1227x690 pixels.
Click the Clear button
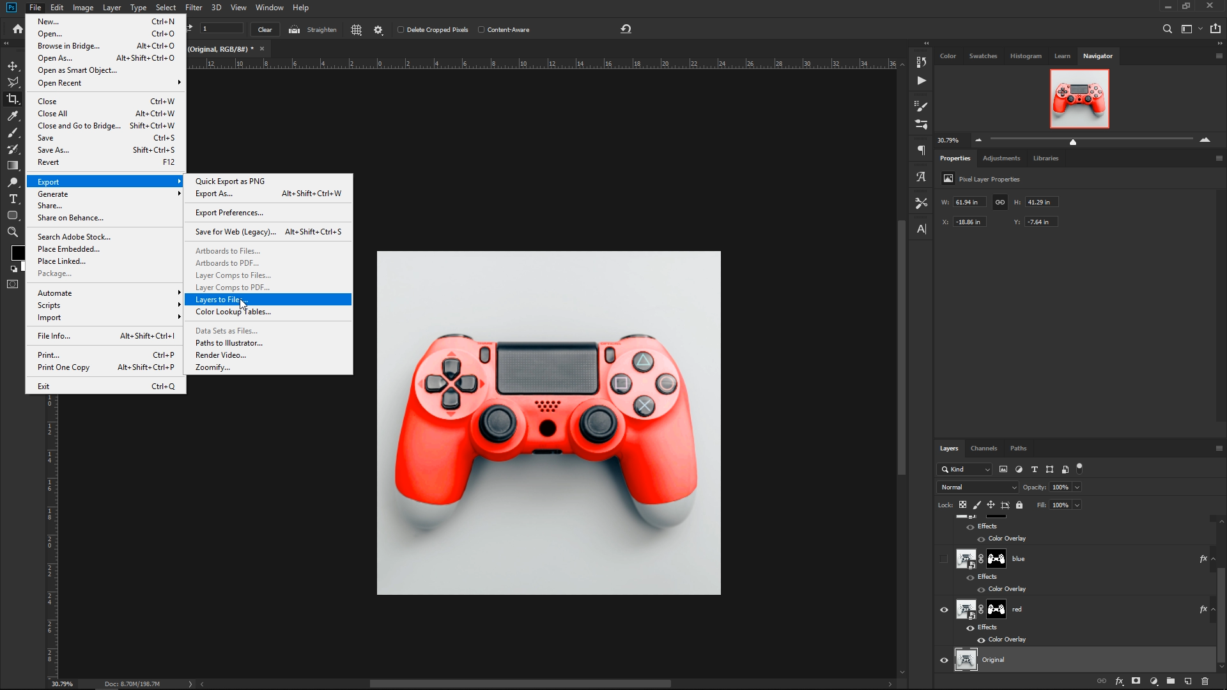pyautogui.click(x=265, y=29)
